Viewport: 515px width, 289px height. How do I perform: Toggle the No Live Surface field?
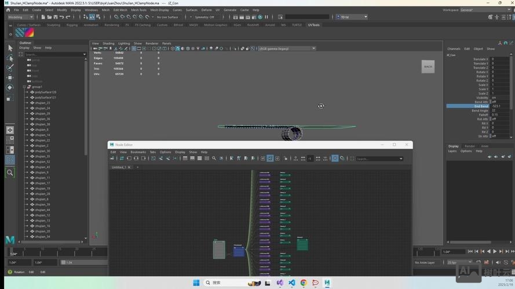tap(167, 17)
